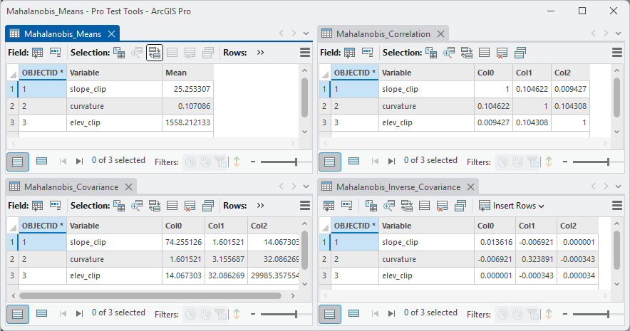Screen dimensions: 630x331
Task: Click Delete Selection in Mahalanobis_Correlation toolbar
Action: 502,53
